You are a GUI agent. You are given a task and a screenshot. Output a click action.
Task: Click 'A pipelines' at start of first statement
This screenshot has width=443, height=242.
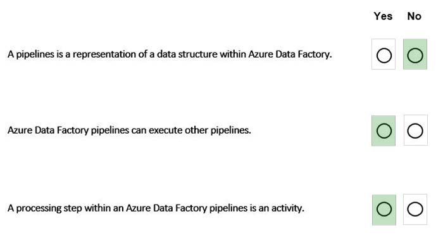pyautogui.click(x=31, y=54)
